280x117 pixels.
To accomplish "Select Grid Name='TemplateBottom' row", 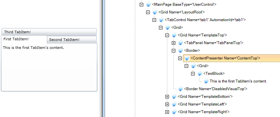I will tap(205, 97).
